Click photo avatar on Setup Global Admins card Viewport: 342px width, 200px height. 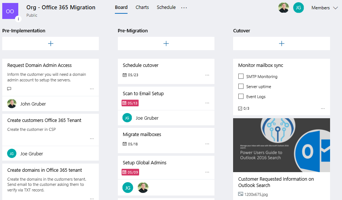point(143,188)
